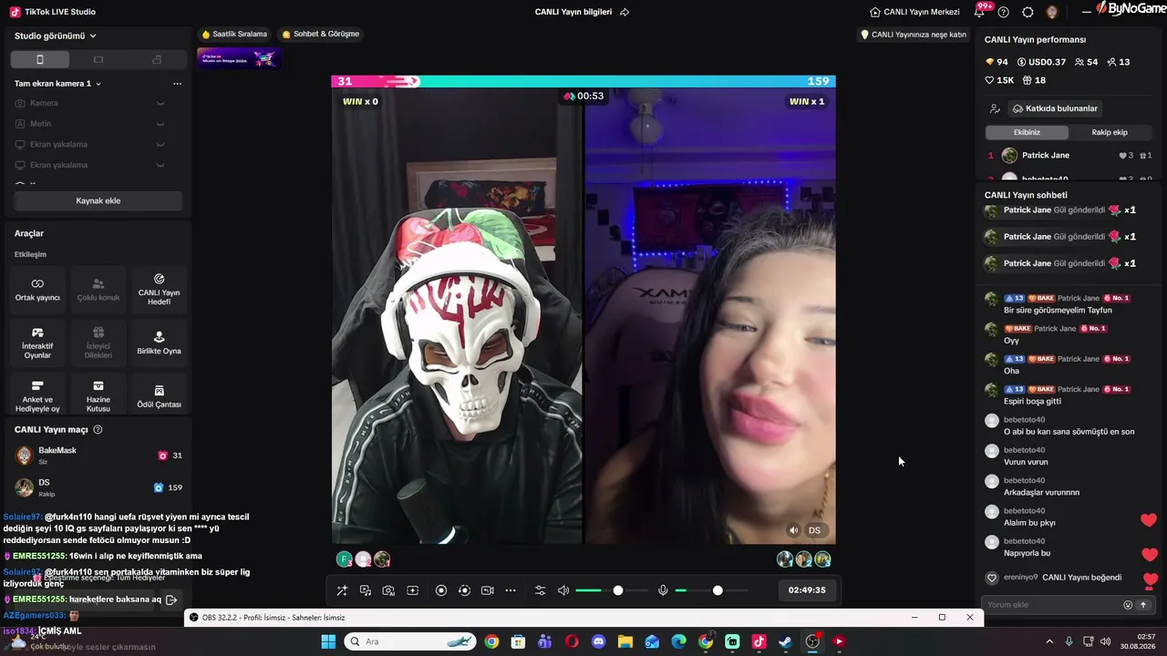Send the comment with arrow button

pos(1143,605)
